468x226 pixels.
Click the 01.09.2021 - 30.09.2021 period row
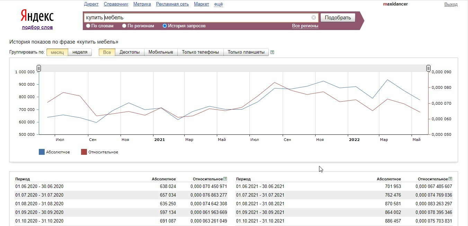(x=344, y=212)
